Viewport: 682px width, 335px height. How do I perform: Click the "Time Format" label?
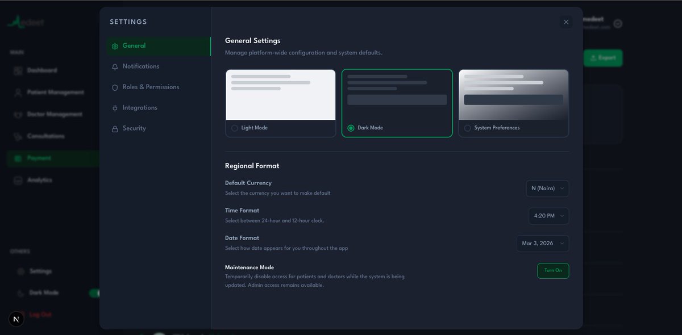(x=242, y=211)
